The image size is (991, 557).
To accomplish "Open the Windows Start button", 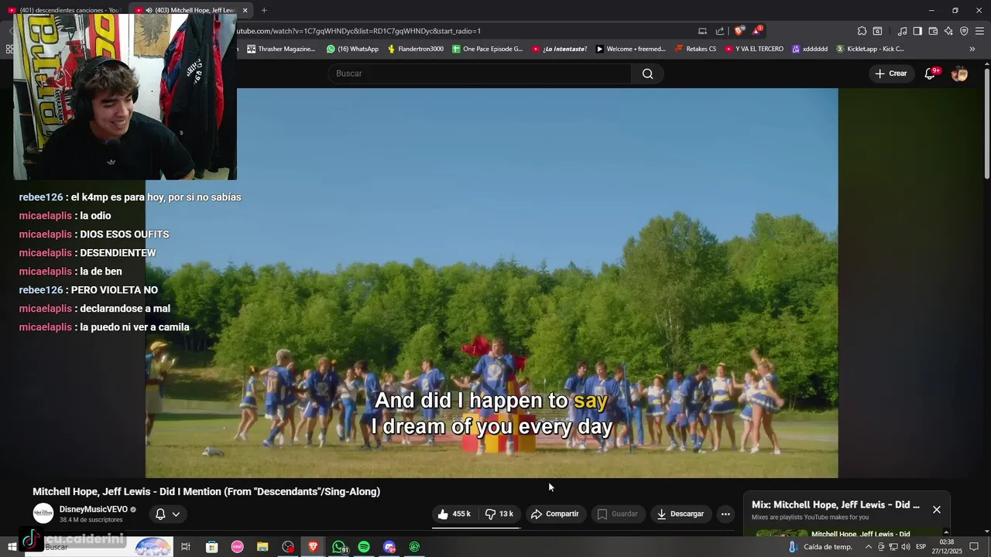I will click(12, 547).
